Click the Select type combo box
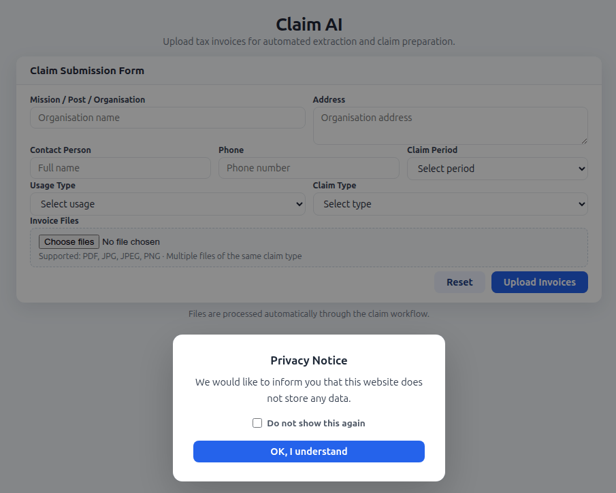 (450, 203)
